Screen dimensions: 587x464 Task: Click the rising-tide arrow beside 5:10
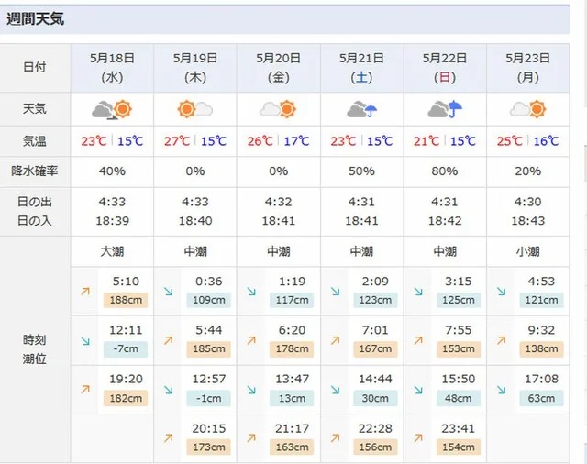pos(85,291)
